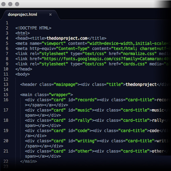Click the normalize.css href value
The image size is (171, 171).
pos(139,54)
